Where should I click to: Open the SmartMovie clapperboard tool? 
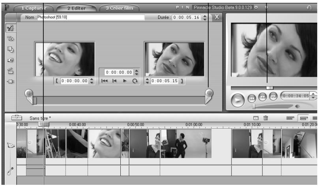(10, 71)
